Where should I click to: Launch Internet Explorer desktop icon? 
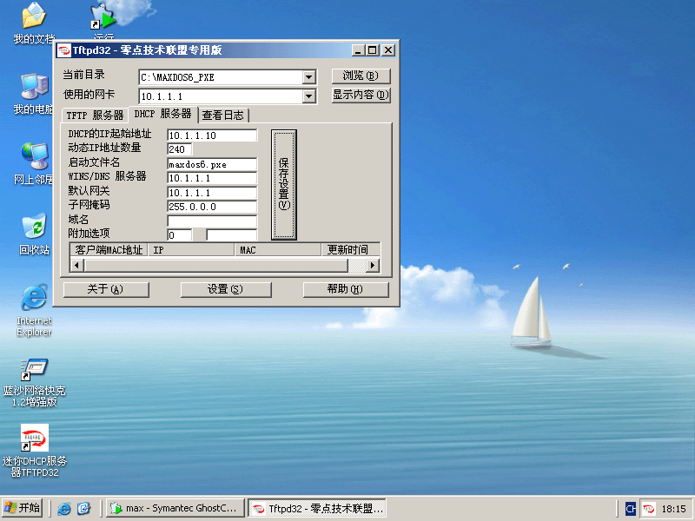click(x=34, y=298)
